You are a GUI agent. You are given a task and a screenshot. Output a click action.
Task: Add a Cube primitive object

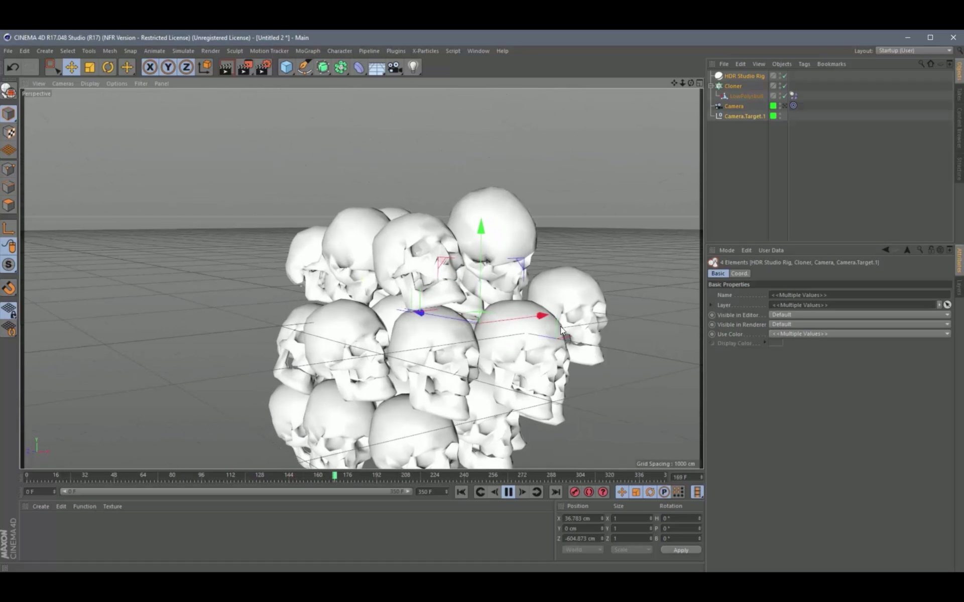286,67
